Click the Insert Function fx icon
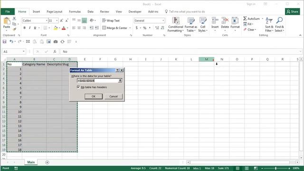Screen dimensions: 304x171 pos(55,52)
